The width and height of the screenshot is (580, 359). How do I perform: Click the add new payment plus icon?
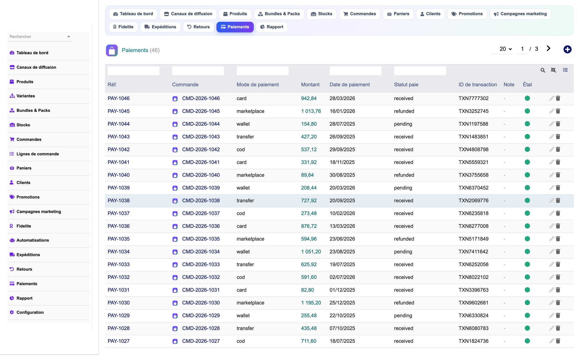click(567, 49)
